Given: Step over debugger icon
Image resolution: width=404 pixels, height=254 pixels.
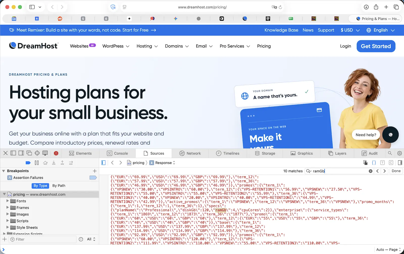Looking at the screenshot, I should tap(45, 163).
